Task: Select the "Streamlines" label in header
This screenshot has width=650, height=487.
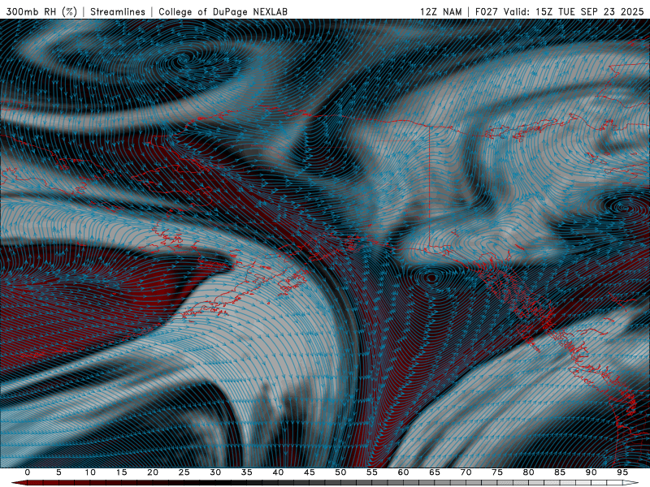Action: coord(118,11)
